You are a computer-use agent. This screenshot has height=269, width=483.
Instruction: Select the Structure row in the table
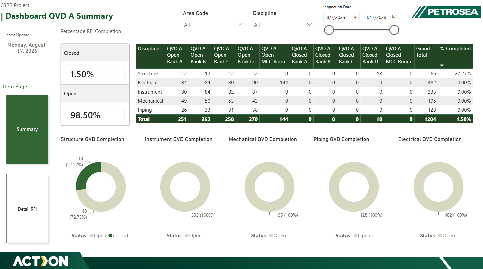[304, 74]
